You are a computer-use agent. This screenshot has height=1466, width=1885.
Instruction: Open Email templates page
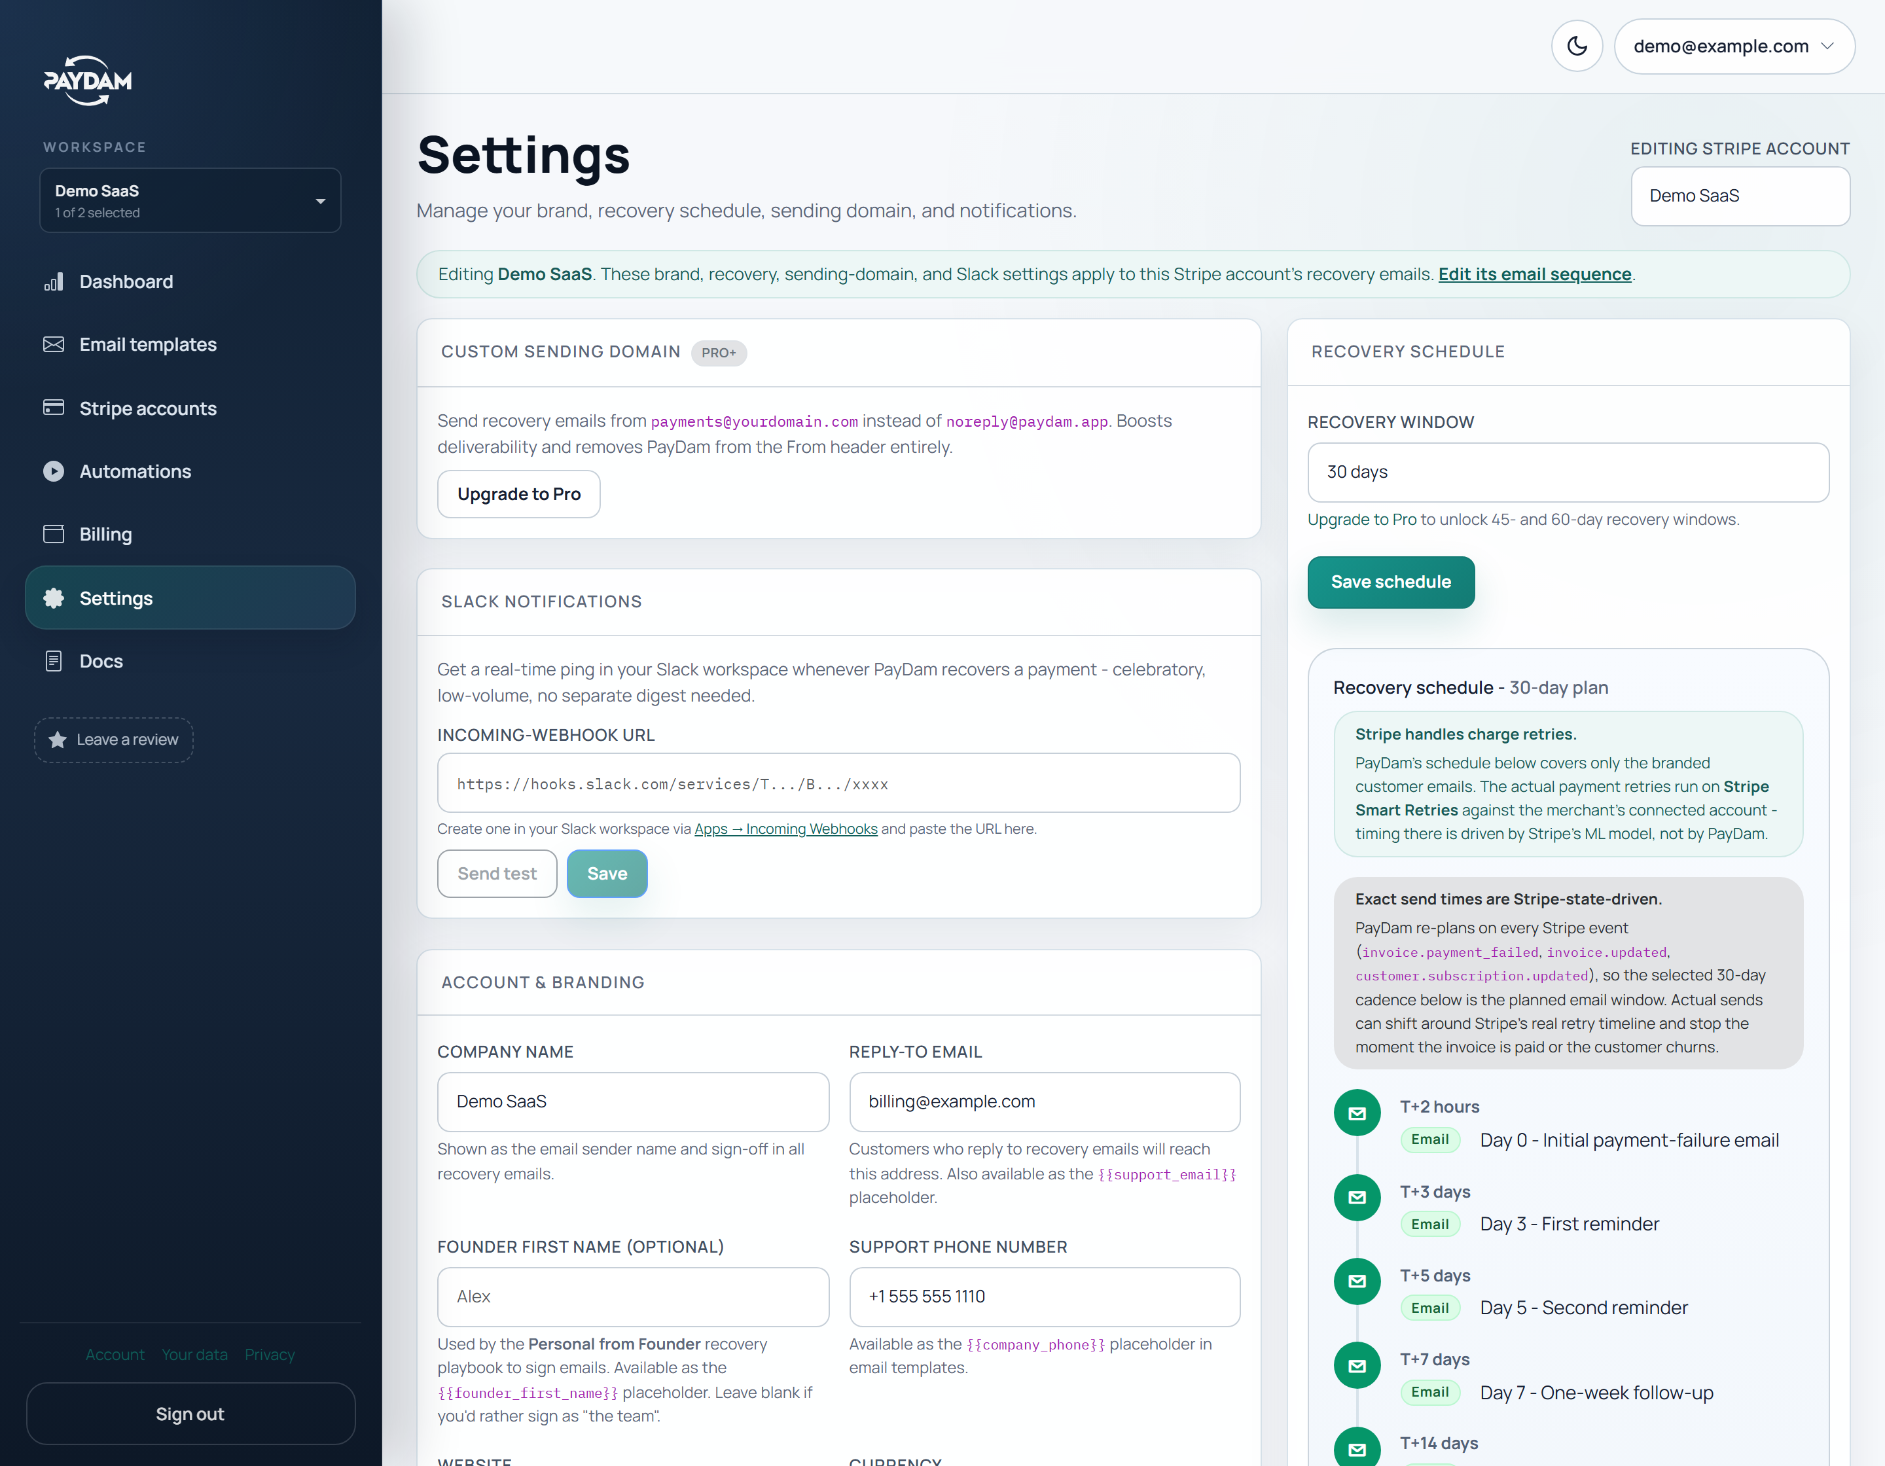(x=190, y=344)
